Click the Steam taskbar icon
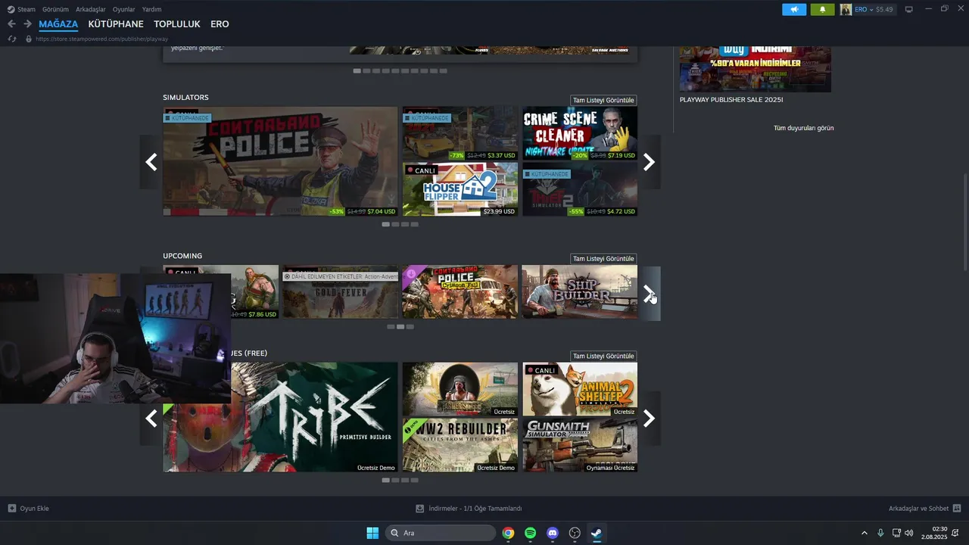This screenshot has height=545, width=969. point(597,533)
